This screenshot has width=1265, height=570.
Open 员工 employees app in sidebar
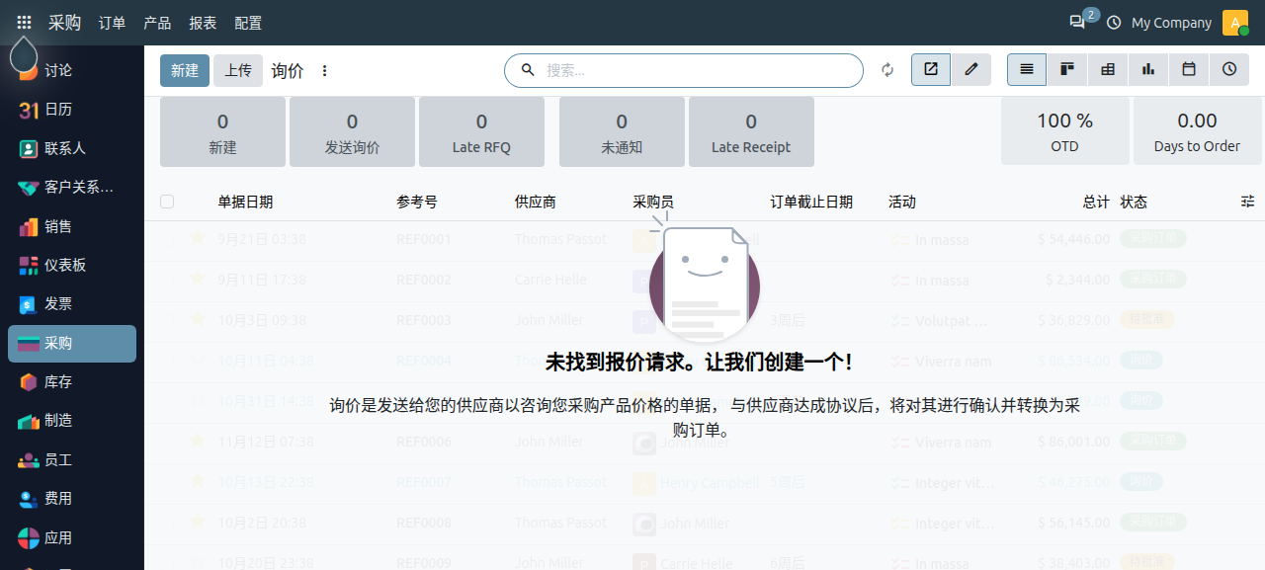(x=72, y=459)
